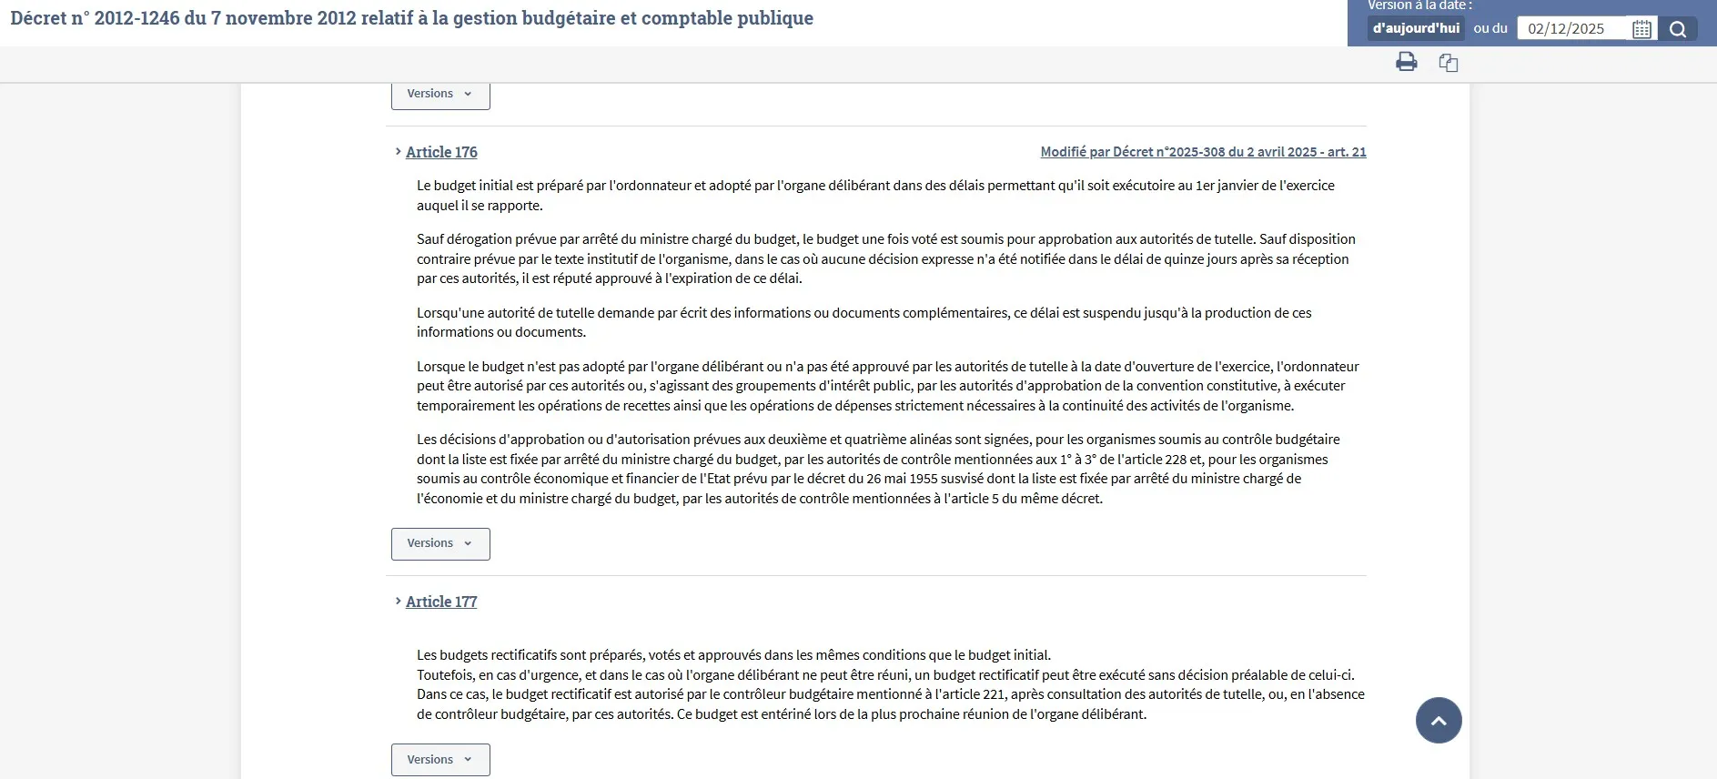Click the printer icon to print
This screenshot has height=779, width=1717.
tap(1406, 62)
